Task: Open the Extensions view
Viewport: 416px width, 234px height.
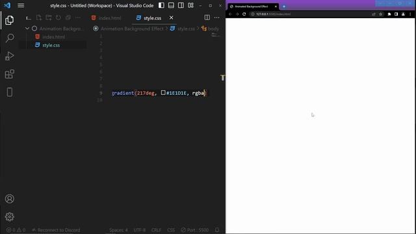Action: [x=9, y=74]
